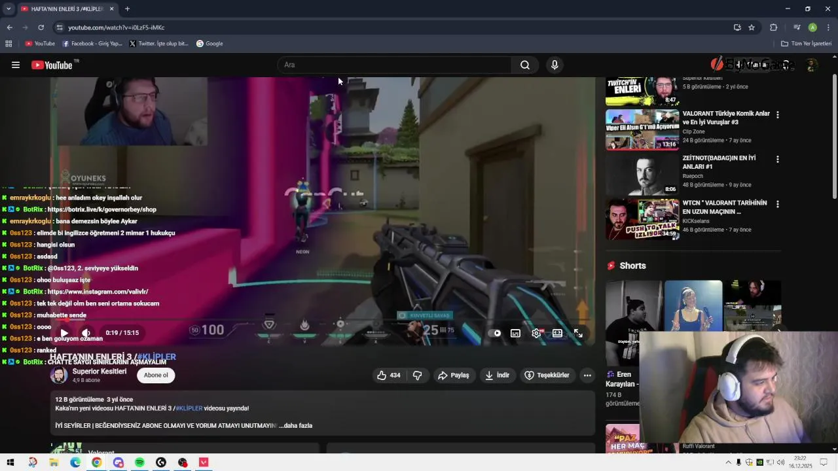Dislike the video thumbs-down button
The width and height of the screenshot is (838, 471).
click(417, 375)
